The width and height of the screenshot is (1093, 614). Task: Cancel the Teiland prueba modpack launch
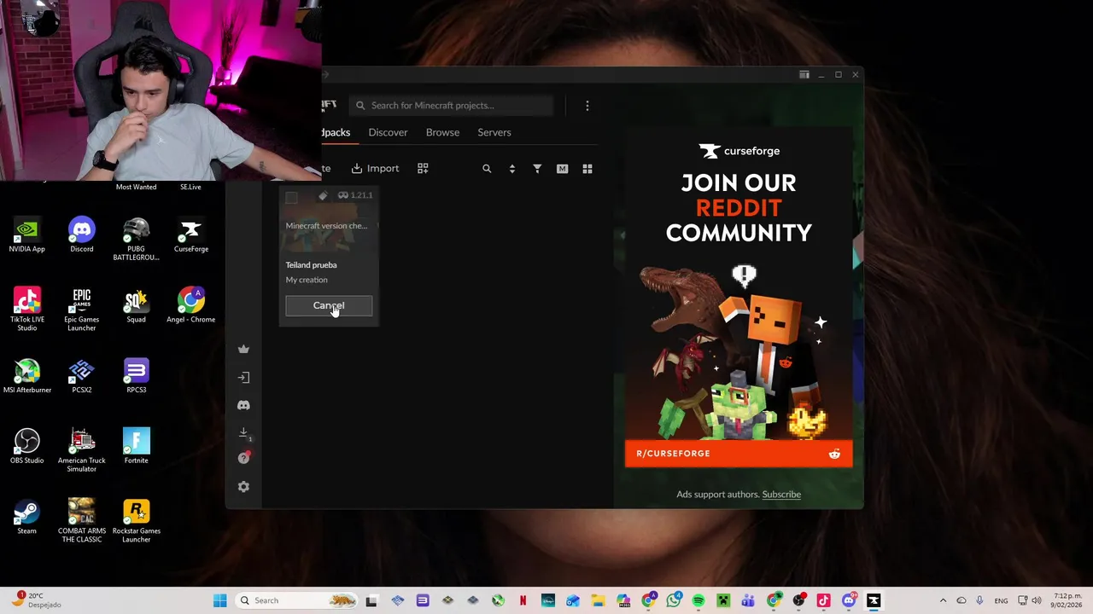coord(329,305)
